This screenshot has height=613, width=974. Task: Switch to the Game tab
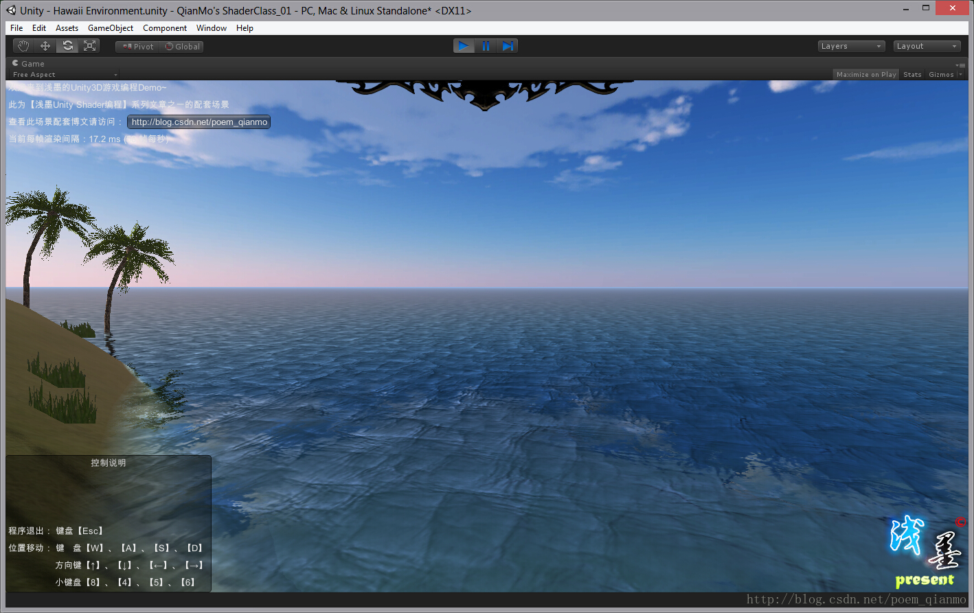tap(28, 63)
